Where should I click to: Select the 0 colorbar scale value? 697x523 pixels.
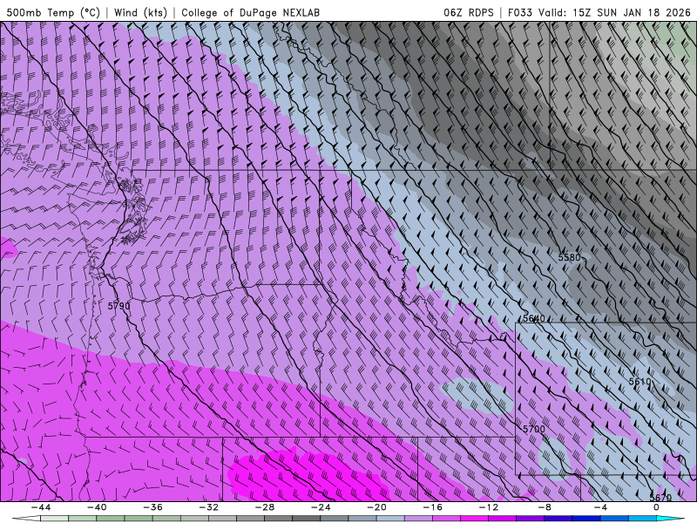657,507
